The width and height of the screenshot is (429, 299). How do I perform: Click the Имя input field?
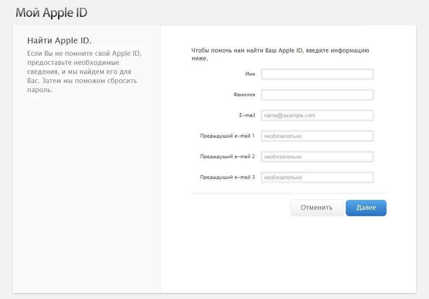coord(317,74)
